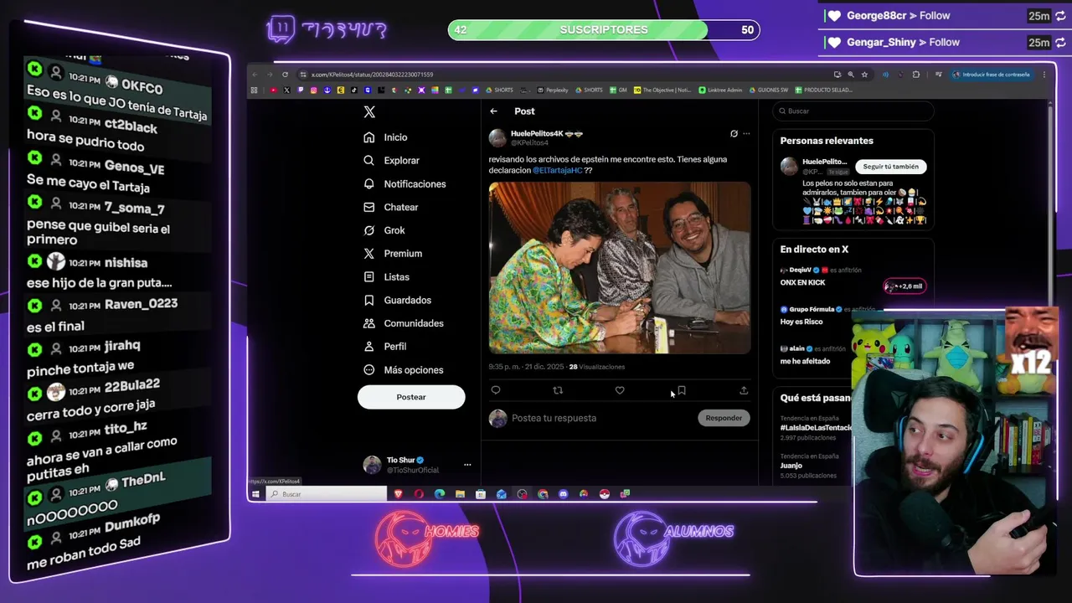1072x603 pixels.
Task: Open the Pokéball app in taskbar
Action: pos(604,494)
